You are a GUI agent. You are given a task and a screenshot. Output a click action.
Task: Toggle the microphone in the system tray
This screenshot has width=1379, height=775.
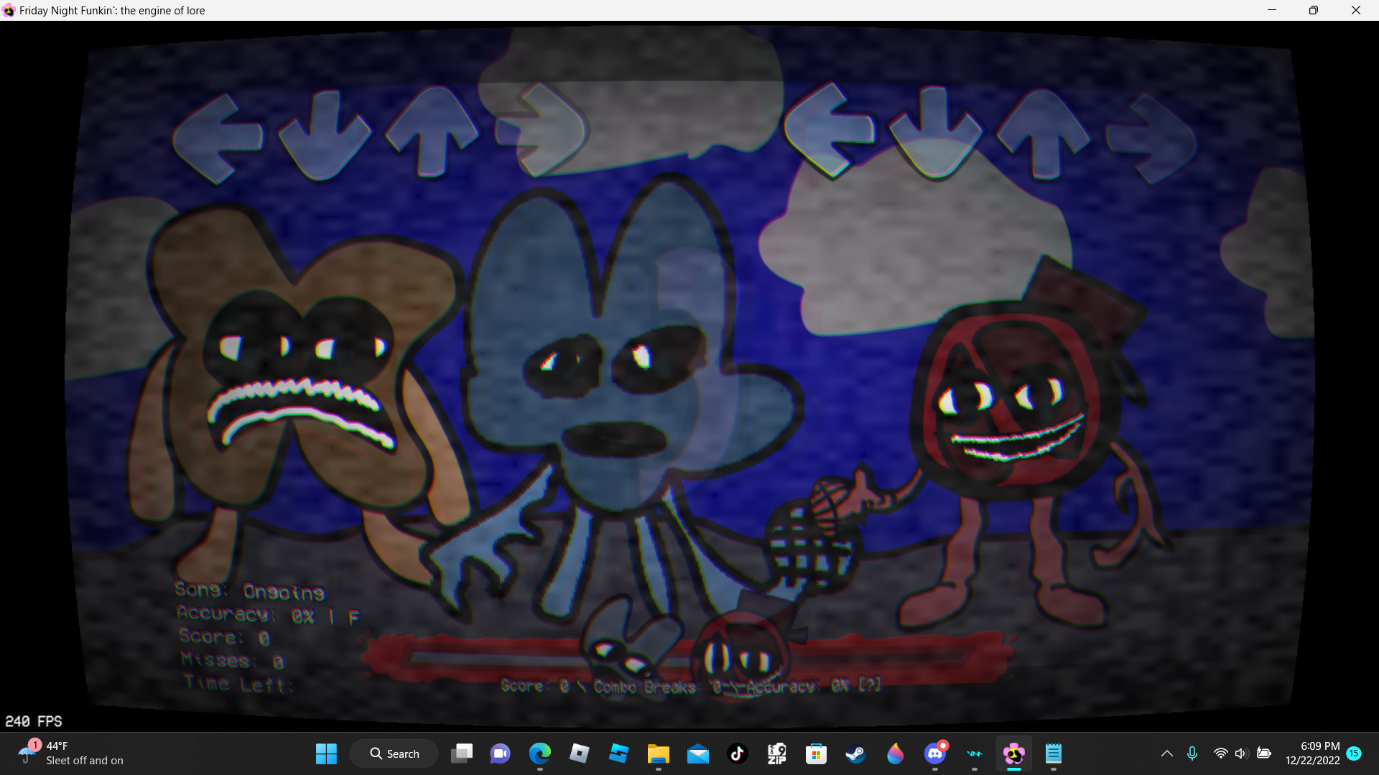(x=1192, y=753)
